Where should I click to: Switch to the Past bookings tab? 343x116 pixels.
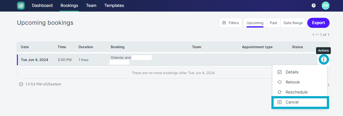(x=273, y=23)
